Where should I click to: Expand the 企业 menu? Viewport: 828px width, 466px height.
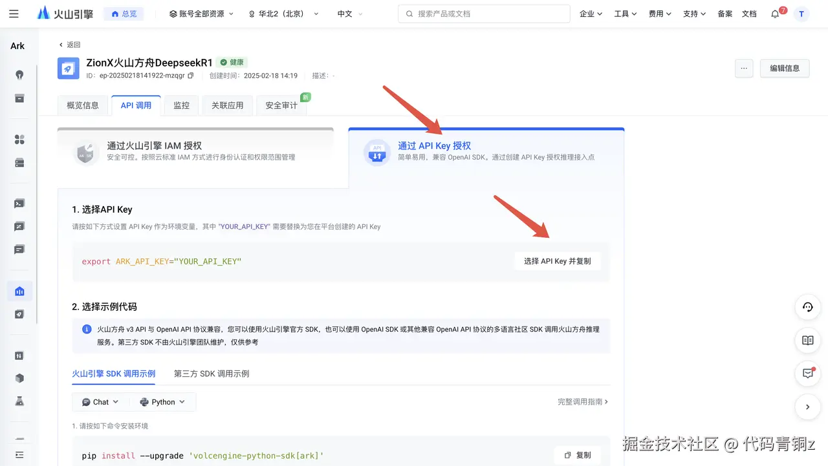[x=591, y=14]
